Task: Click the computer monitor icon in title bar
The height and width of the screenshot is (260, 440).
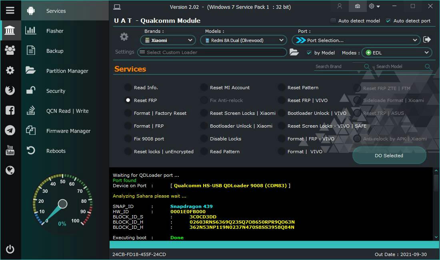Action: [x=117, y=7]
